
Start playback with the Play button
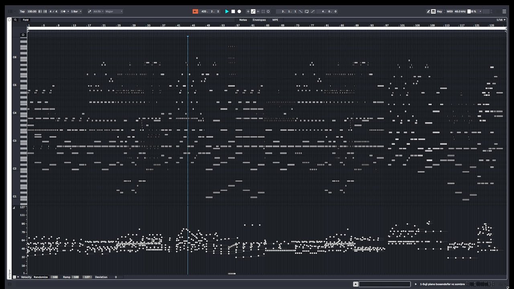pos(226,11)
